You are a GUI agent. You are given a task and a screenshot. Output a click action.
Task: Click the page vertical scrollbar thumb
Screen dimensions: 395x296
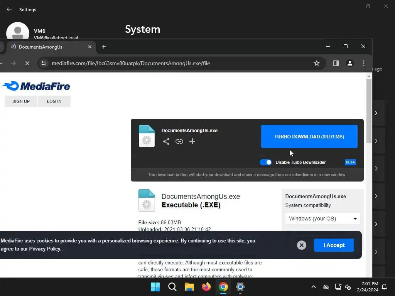click(369, 111)
